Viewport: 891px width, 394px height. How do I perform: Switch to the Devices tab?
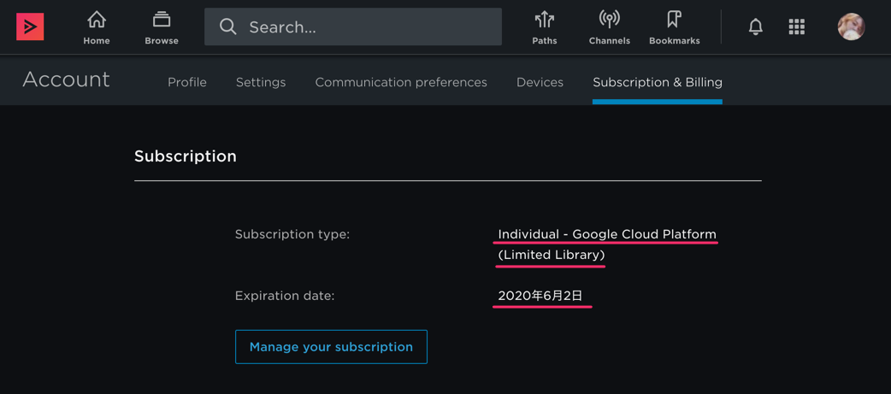click(x=540, y=82)
